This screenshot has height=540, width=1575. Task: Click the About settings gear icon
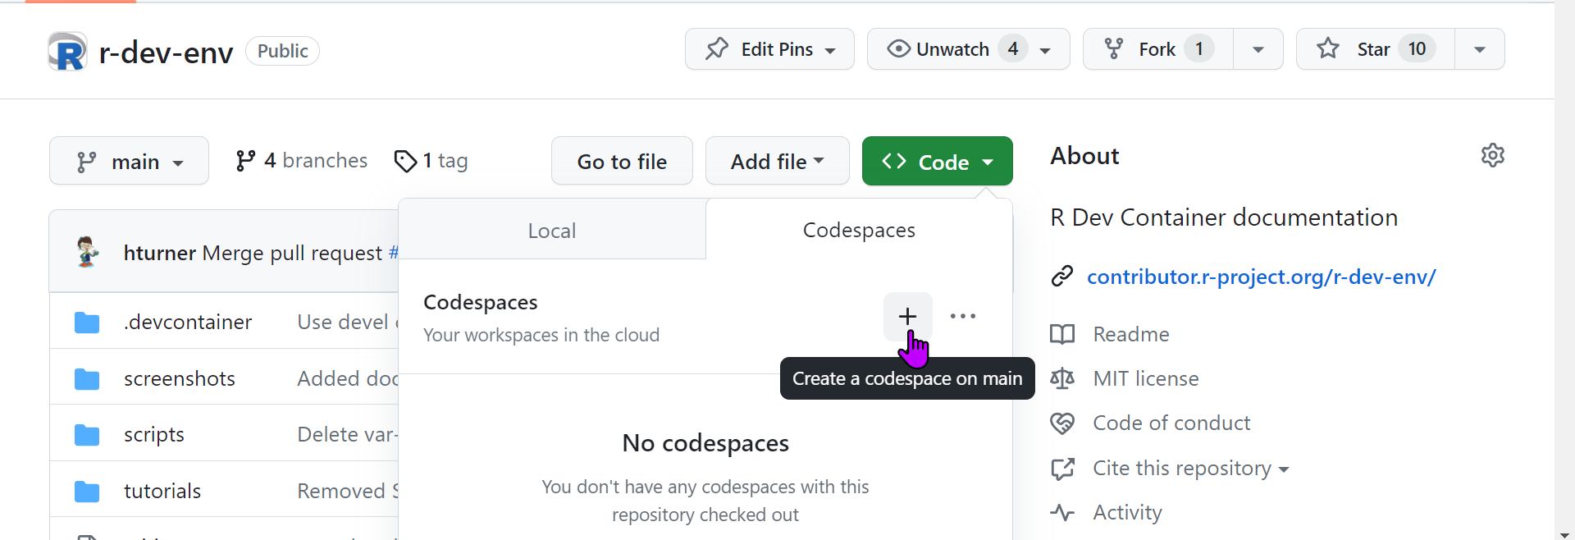click(x=1492, y=155)
